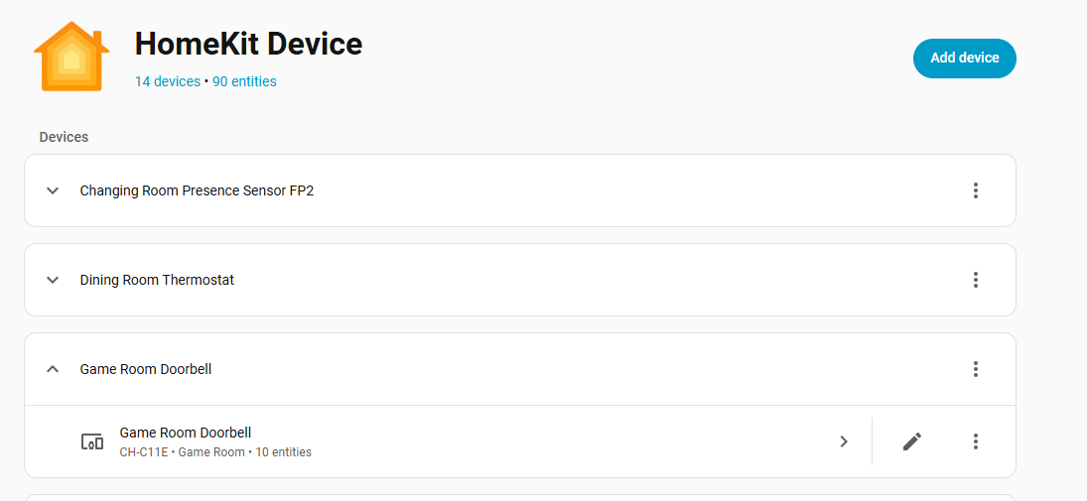This screenshot has width=1087, height=501.
Task: Collapse the Game Room Doorbell entry
Action: (53, 369)
